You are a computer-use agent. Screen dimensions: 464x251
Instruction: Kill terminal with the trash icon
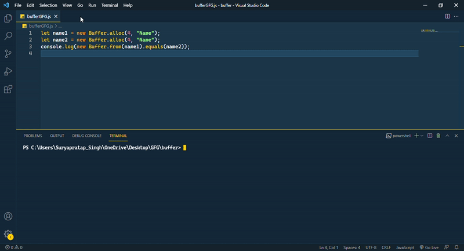438,136
